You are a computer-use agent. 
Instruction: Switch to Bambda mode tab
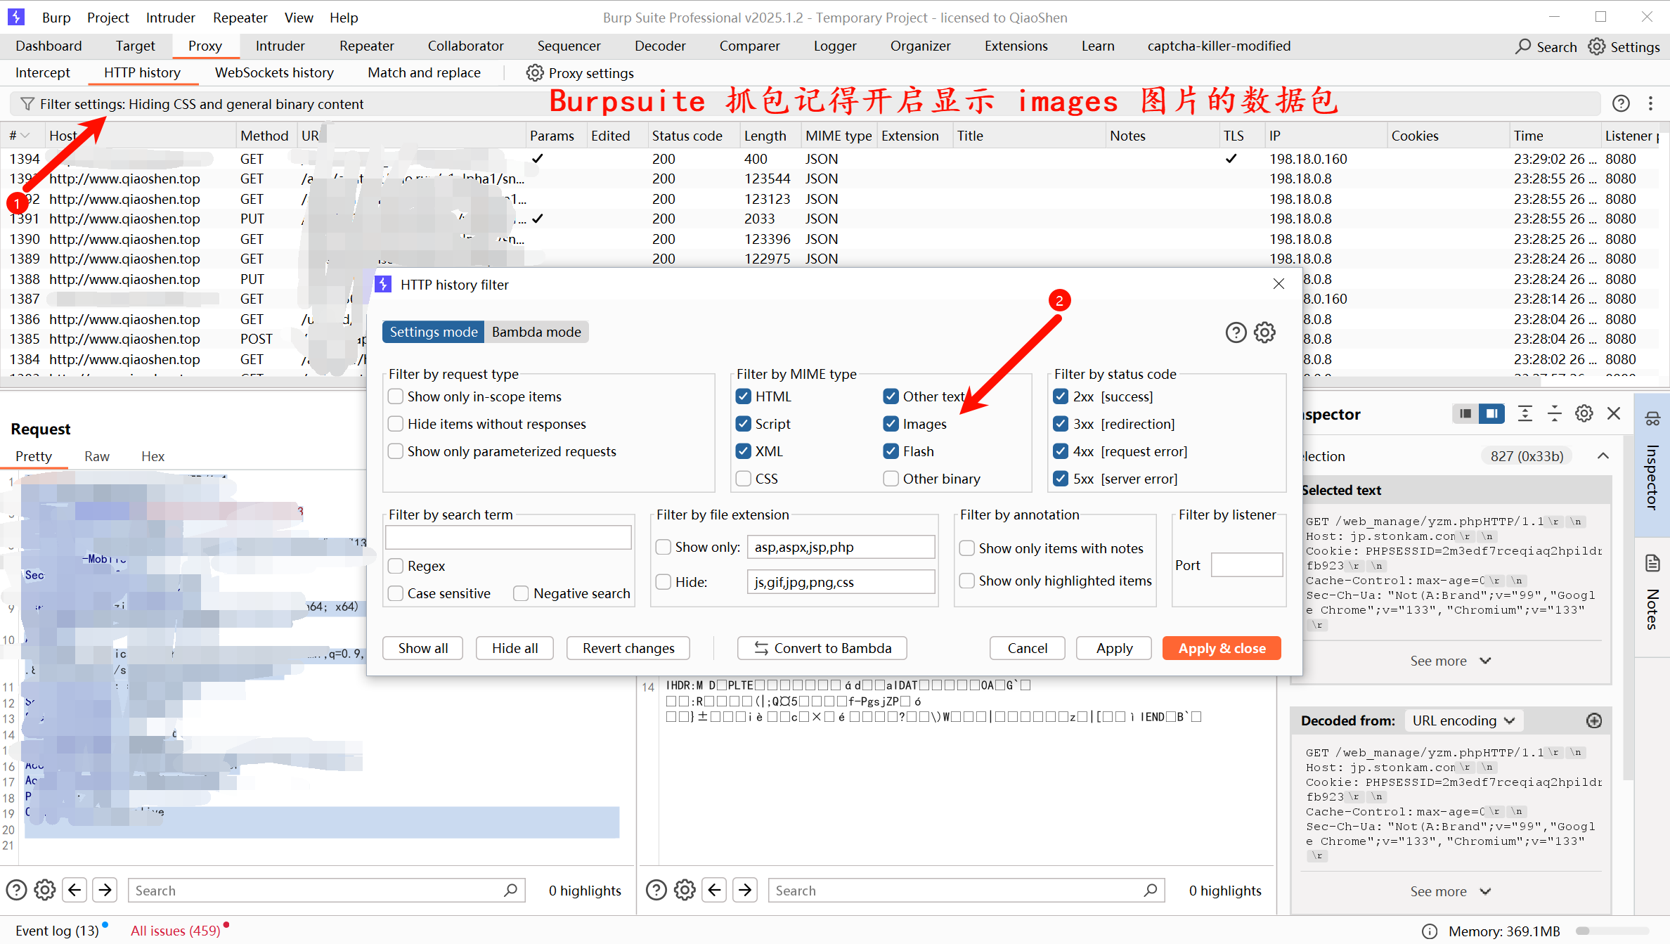coord(536,332)
